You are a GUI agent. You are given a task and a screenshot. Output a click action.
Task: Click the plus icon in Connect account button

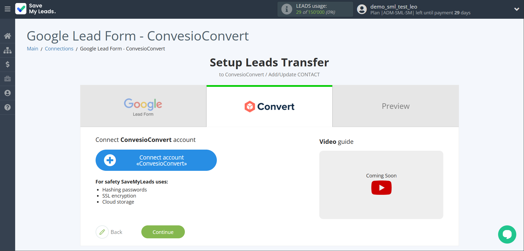110,160
